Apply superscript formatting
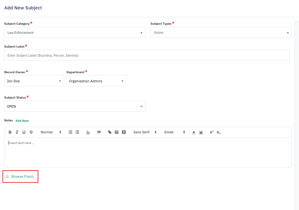The height and width of the screenshot is (210, 299). [212, 132]
